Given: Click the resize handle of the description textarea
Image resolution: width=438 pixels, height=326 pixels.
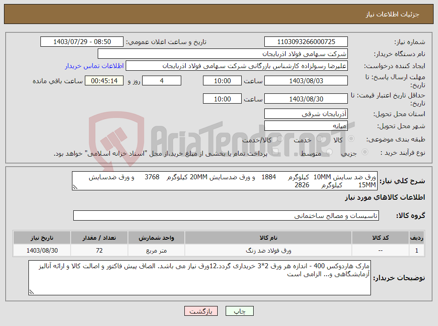Looking at the screenshot, I should [75, 188].
